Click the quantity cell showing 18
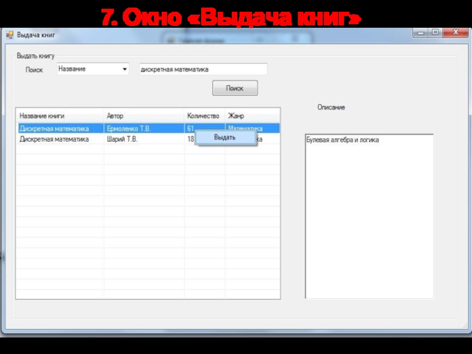472x354 pixels. click(x=190, y=139)
